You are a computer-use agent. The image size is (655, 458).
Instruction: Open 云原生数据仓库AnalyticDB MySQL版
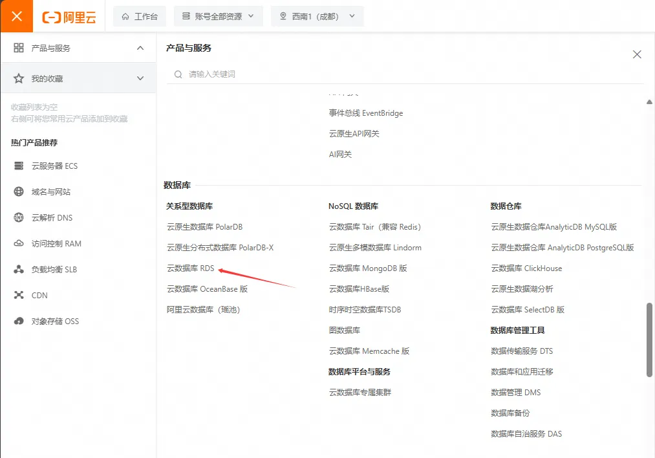tap(554, 227)
